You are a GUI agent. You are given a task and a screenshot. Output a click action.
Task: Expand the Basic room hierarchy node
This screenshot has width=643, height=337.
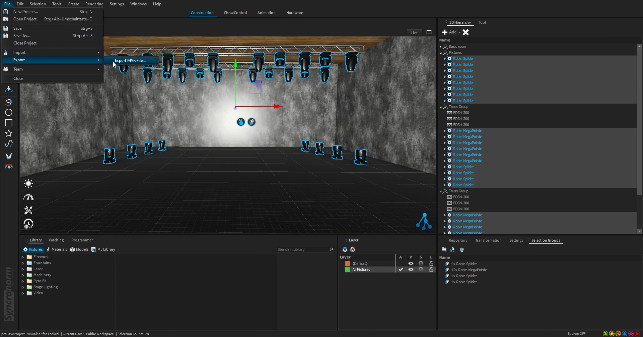(441, 47)
